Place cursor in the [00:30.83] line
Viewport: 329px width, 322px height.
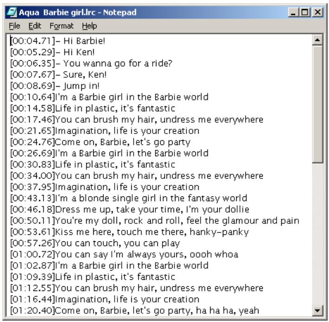(x=93, y=164)
